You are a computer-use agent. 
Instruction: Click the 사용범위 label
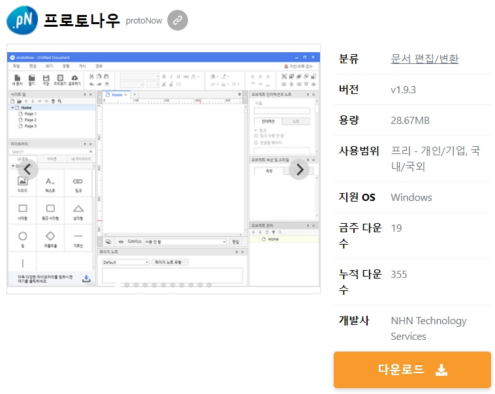point(359,151)
